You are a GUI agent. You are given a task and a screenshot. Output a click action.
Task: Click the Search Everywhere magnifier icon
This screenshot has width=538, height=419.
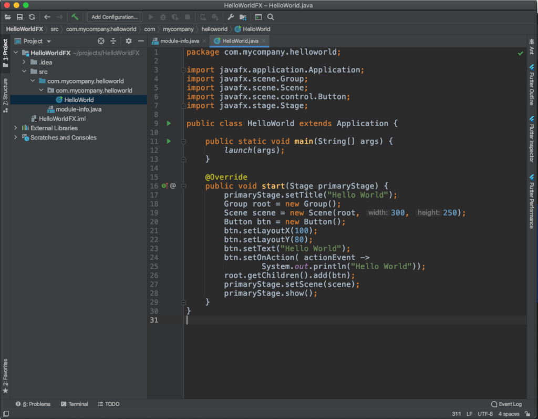click(271, 17)
